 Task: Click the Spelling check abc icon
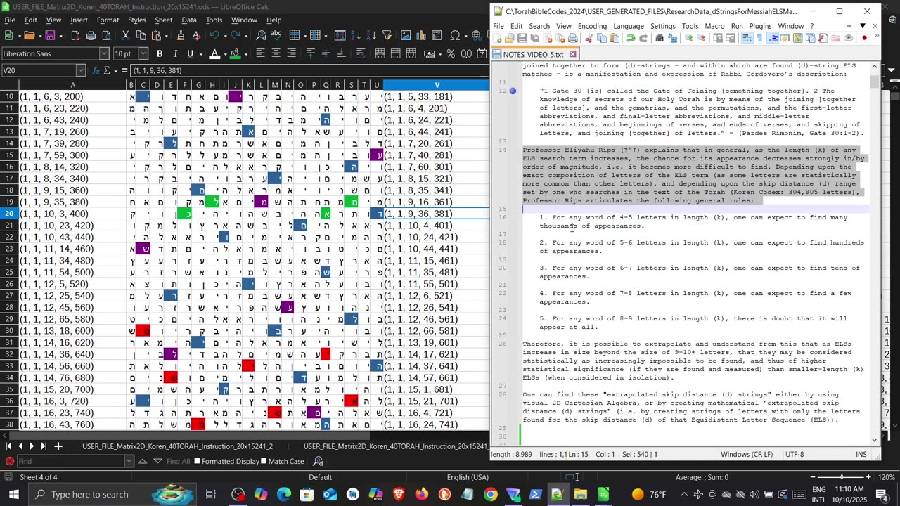(276, 35)
